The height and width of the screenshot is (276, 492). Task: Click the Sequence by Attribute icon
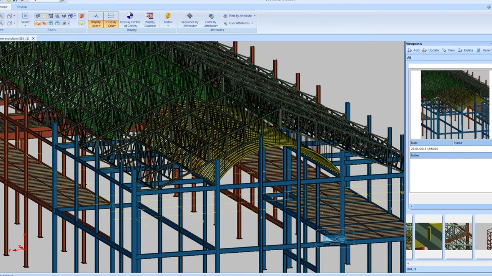click(x=189, y=16)
